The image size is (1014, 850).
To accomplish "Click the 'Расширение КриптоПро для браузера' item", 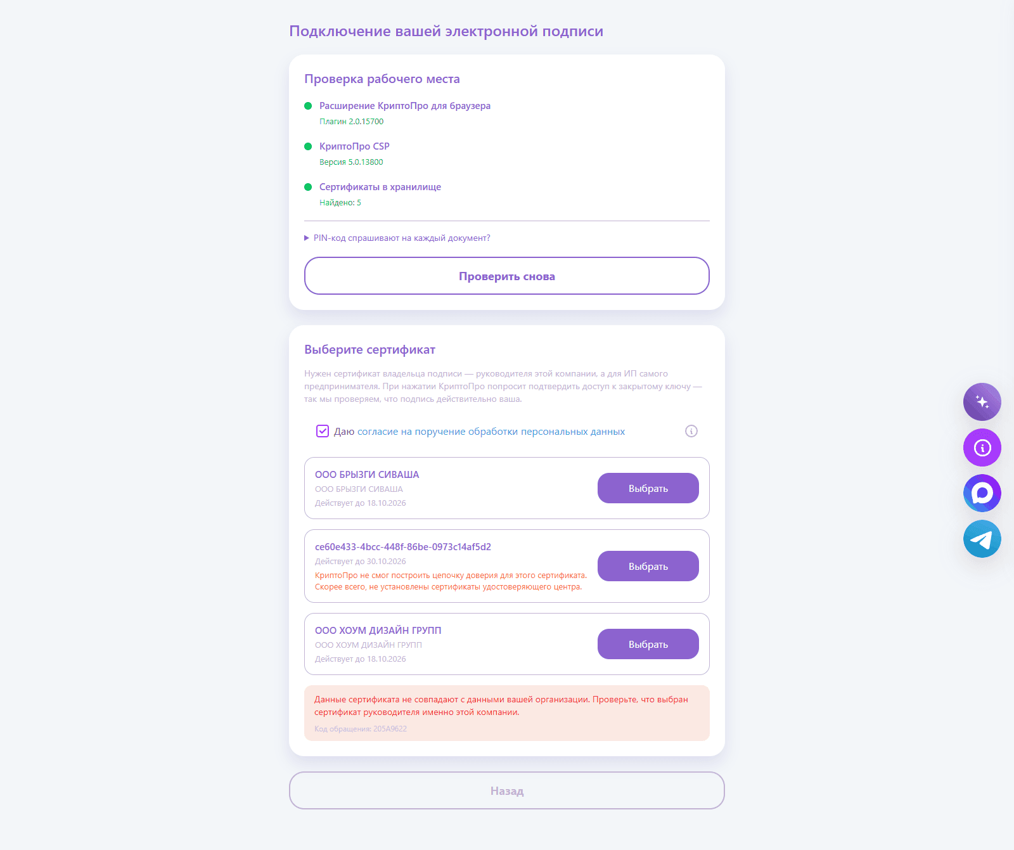I will [405, 106].
